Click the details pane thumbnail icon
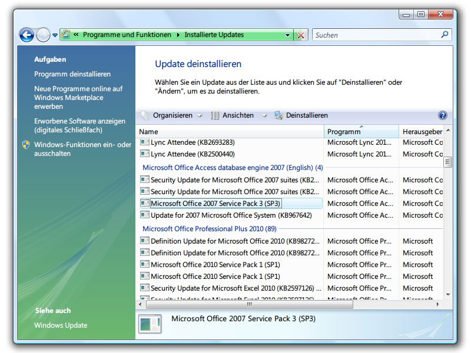Screen dimensions: 471x353 pyautogui.click(x=150, y=324)
